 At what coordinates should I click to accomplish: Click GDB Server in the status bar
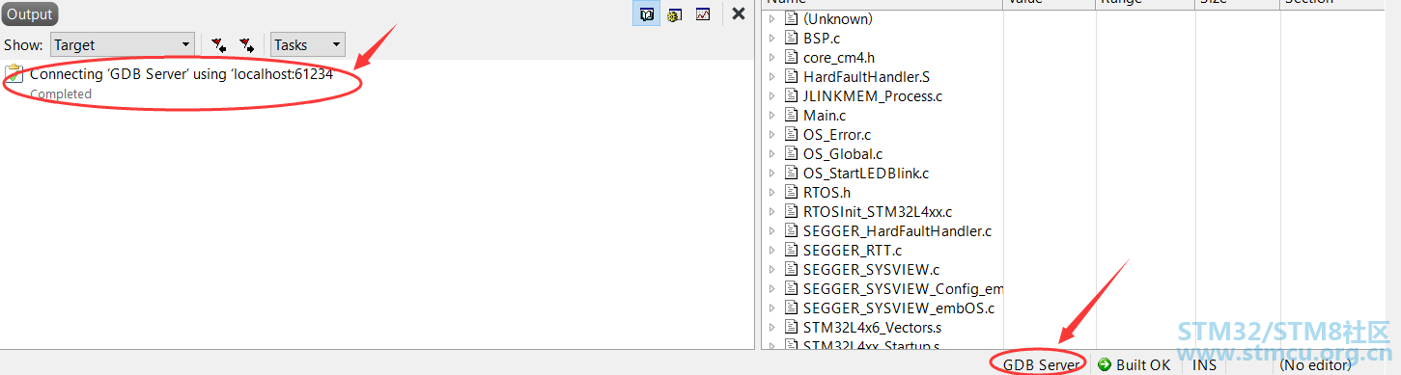click(x=1041, y=364)
